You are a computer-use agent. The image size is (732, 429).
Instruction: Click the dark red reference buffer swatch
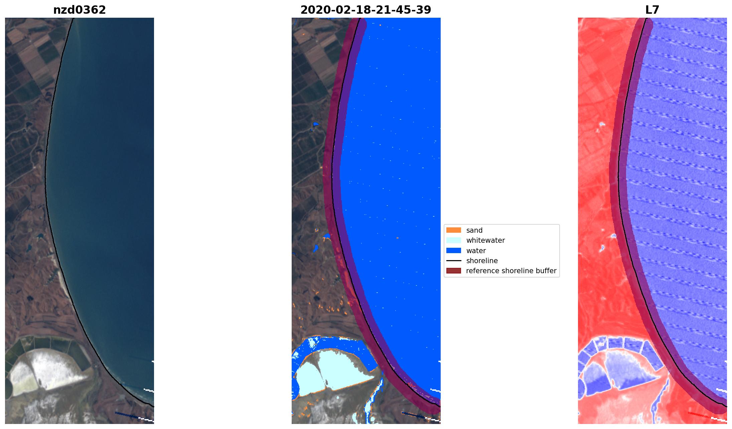click(453, 271)
